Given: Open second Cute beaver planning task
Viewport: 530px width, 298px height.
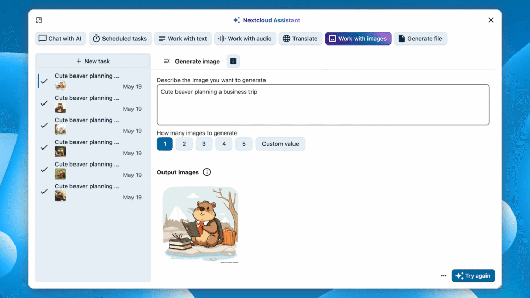Looking at the screenshot, I should click(93, 103).
